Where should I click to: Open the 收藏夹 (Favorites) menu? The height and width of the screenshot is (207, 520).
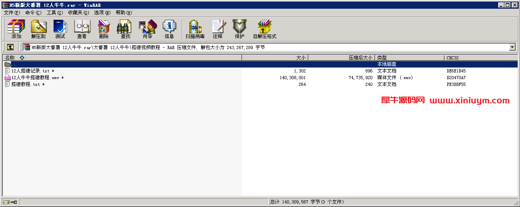pos(78,12)
